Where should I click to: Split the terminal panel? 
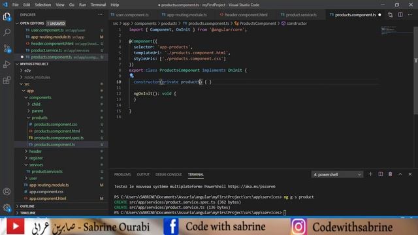[x=380, y=174]
